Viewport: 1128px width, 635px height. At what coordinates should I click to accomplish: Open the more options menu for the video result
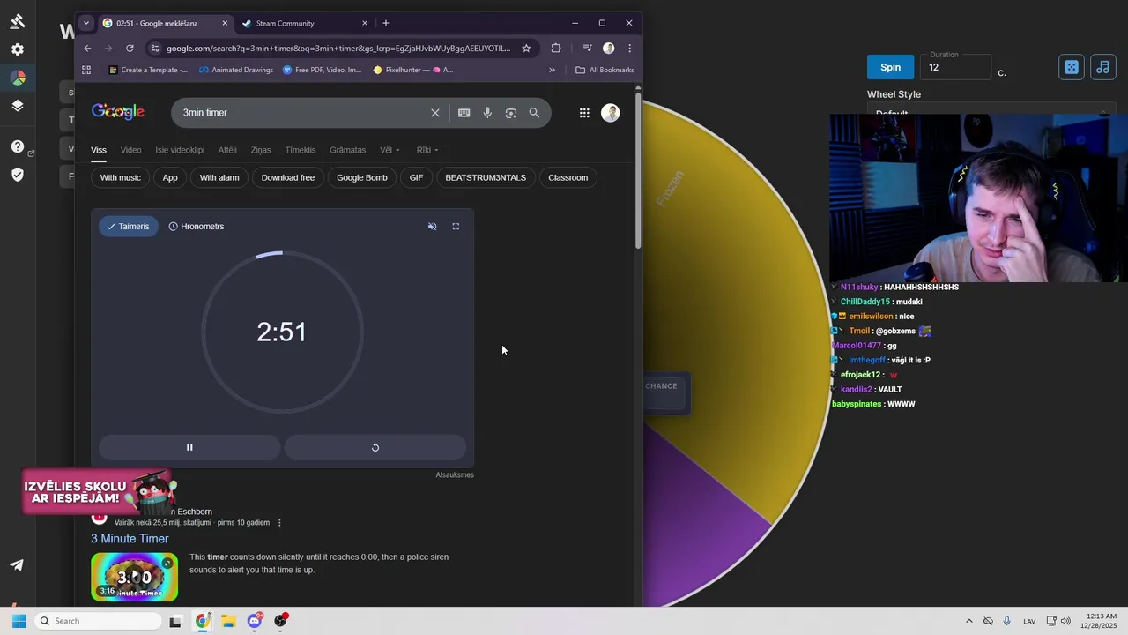[x=280, y=523]
